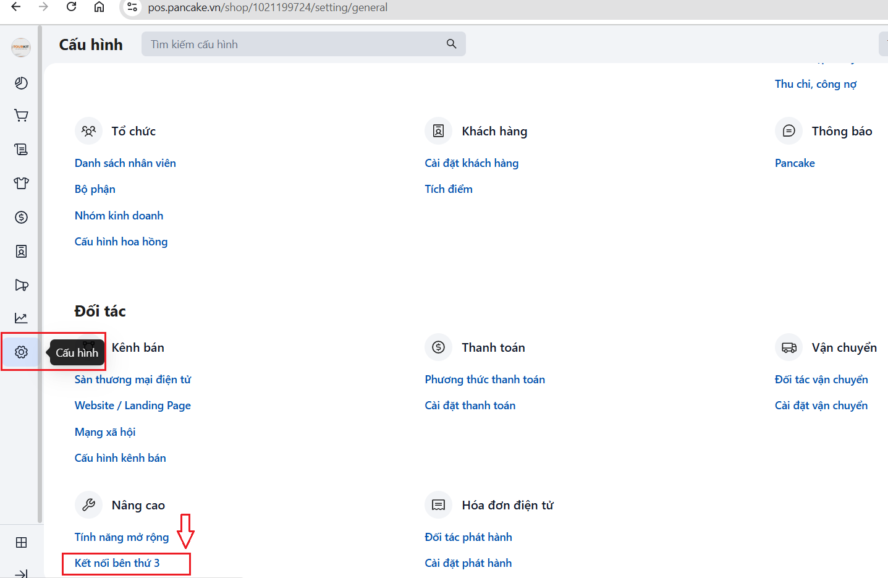Click the browser reload button

pos(72,7)
